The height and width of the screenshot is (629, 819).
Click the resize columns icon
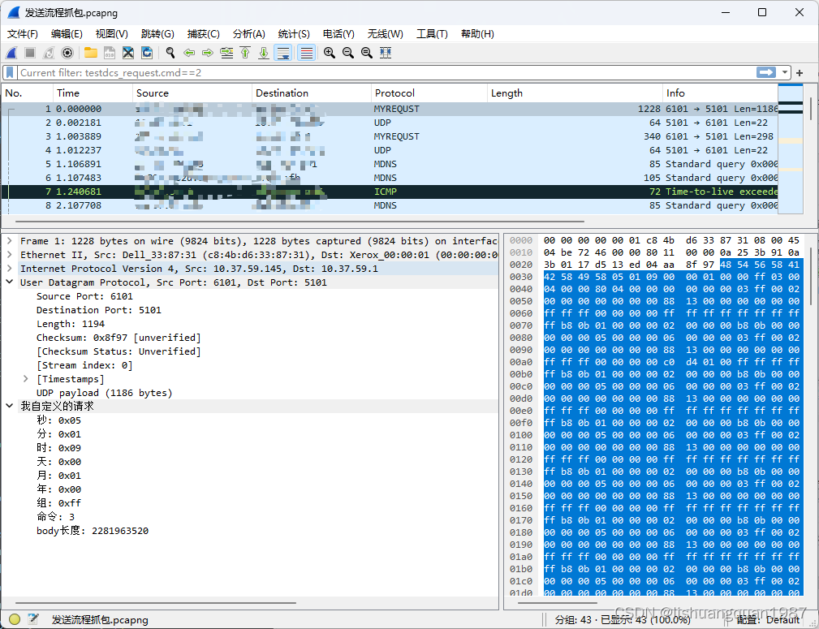pyautogui.click(x=386, y=53)
